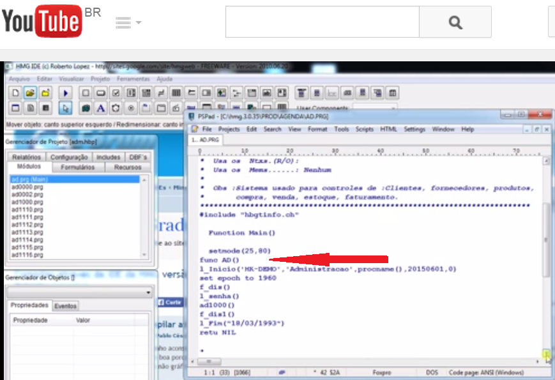This screenshot has width=555, height=380.
Task: Open PSPad's Projects menu
Action: pos(229,129)
